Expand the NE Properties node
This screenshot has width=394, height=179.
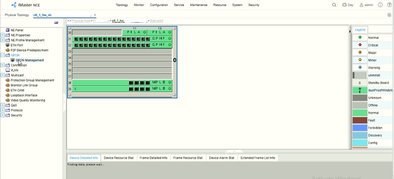click(x=3, y=35)
